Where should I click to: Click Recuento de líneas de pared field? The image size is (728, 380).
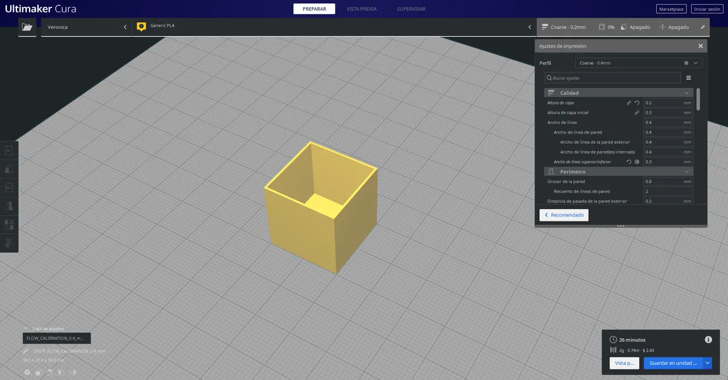[668, 191]
